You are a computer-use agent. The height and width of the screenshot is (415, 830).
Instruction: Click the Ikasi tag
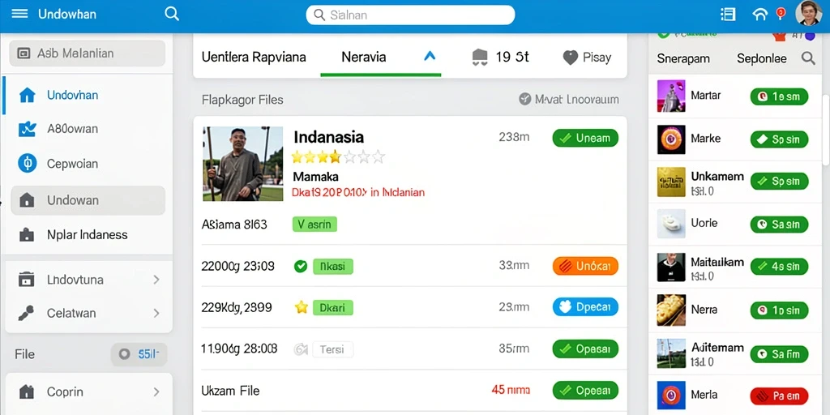333,266
